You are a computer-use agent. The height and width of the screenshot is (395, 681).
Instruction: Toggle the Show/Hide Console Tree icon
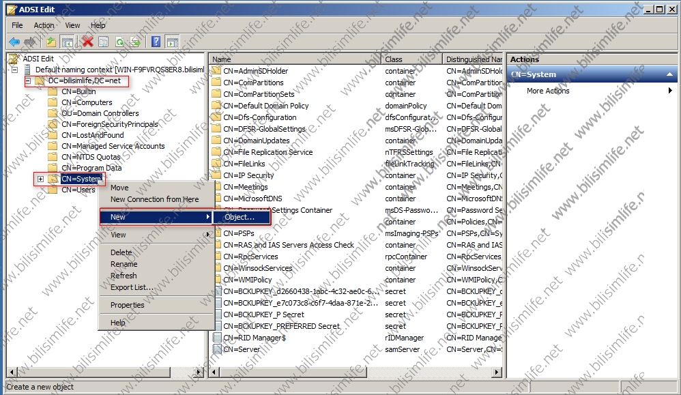[x=68, y=42]
